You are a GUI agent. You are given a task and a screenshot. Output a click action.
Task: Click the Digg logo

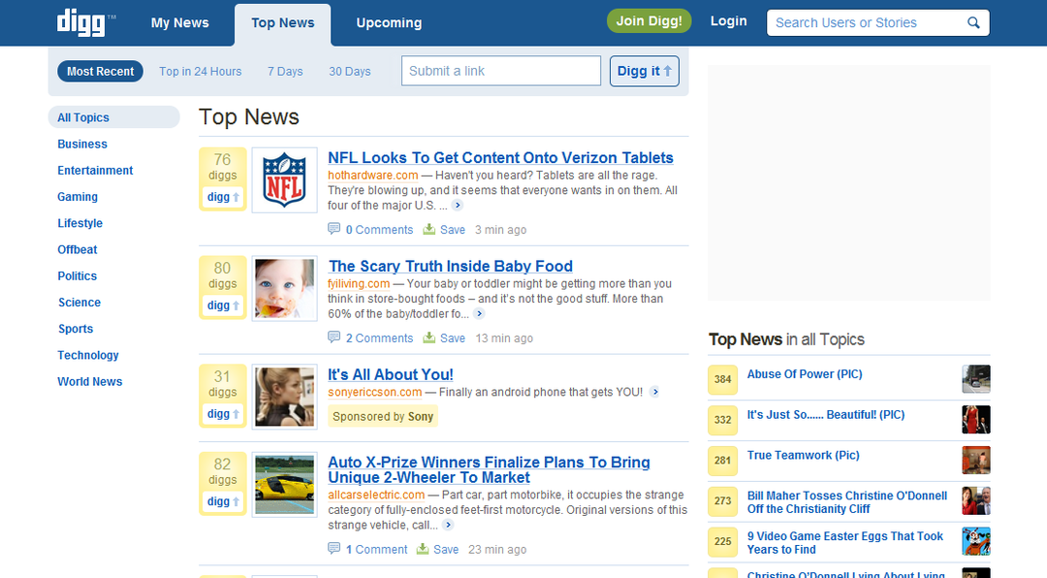80,20
